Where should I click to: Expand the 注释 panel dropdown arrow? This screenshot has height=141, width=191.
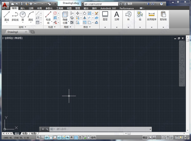coord(117,27)
